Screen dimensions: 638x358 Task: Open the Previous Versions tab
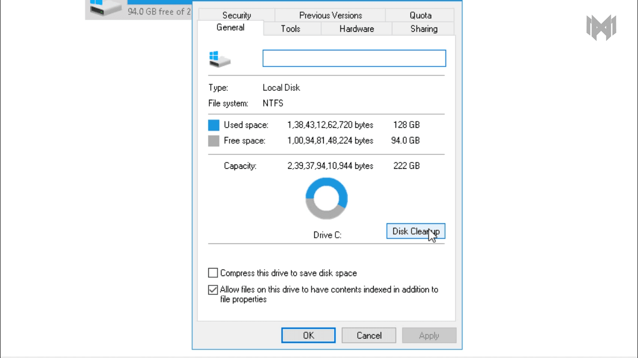tap(330, 15)
